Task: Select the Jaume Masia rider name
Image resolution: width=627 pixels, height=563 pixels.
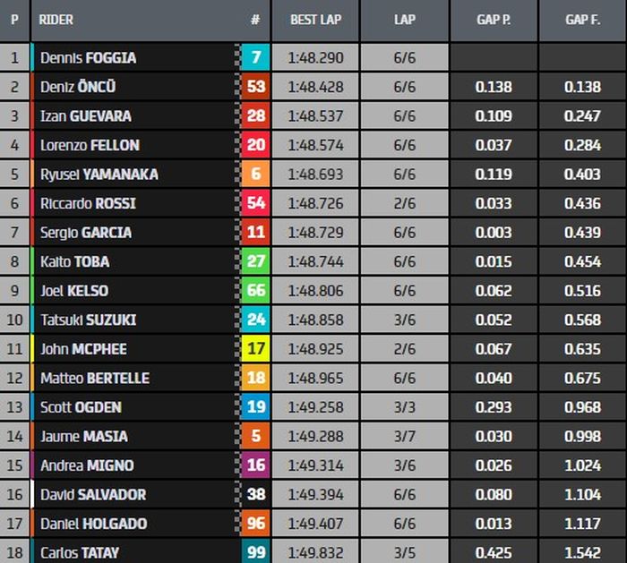Action: click(x=84, y=436)
